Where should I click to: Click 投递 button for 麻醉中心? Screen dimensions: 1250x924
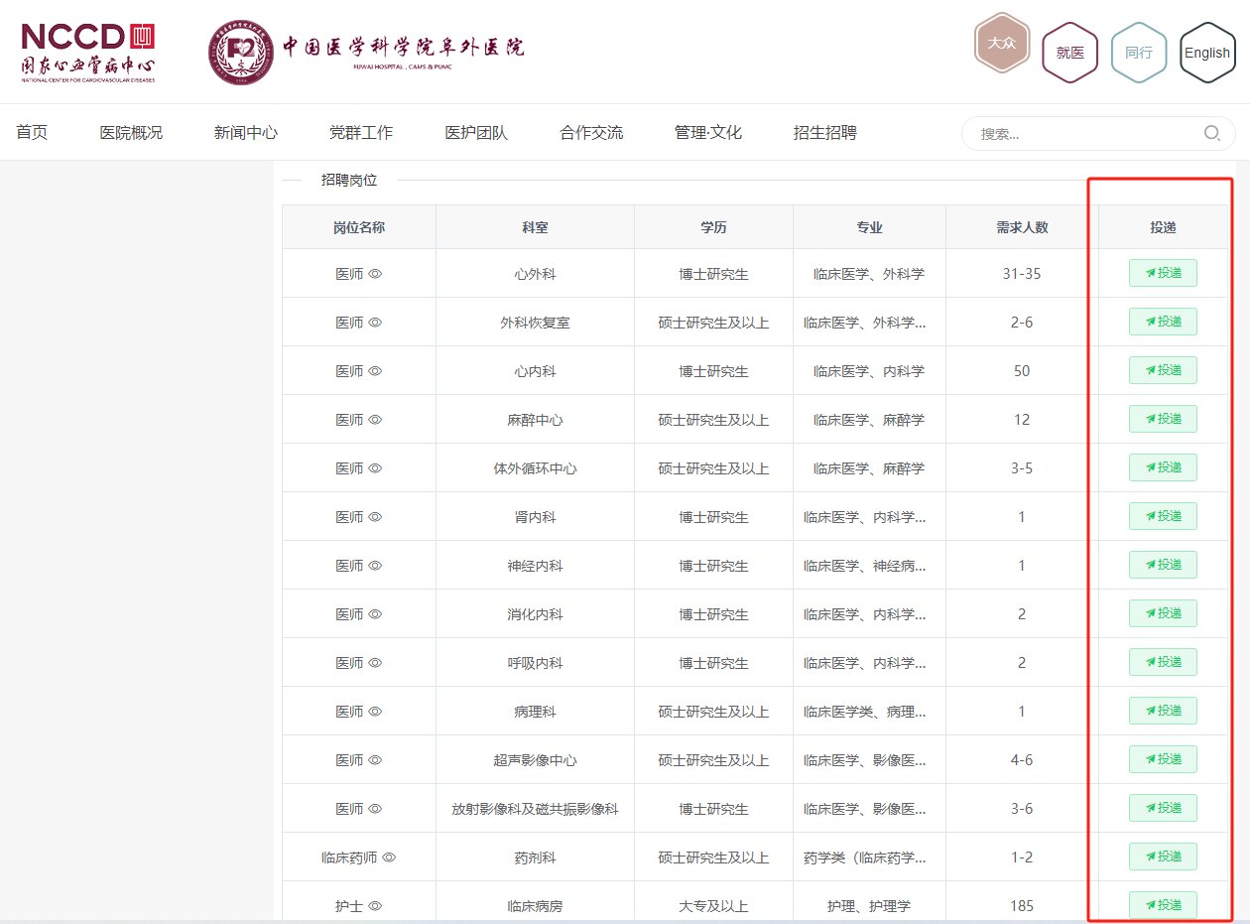pos(1163,419)
